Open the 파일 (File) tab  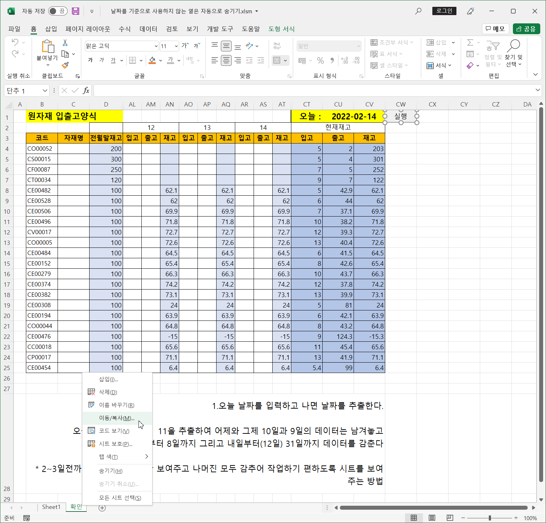(x=14, y=29)
